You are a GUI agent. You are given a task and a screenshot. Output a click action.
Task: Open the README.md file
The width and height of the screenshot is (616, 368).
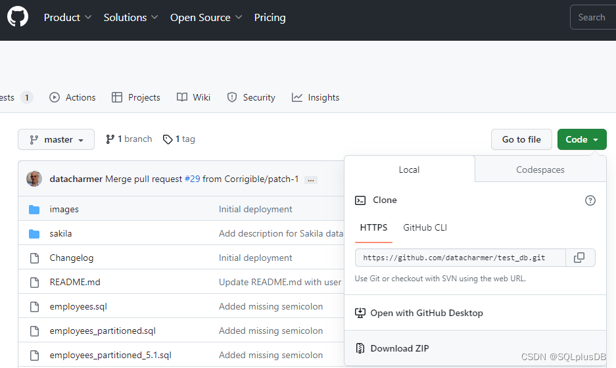[x=75, y=283]
